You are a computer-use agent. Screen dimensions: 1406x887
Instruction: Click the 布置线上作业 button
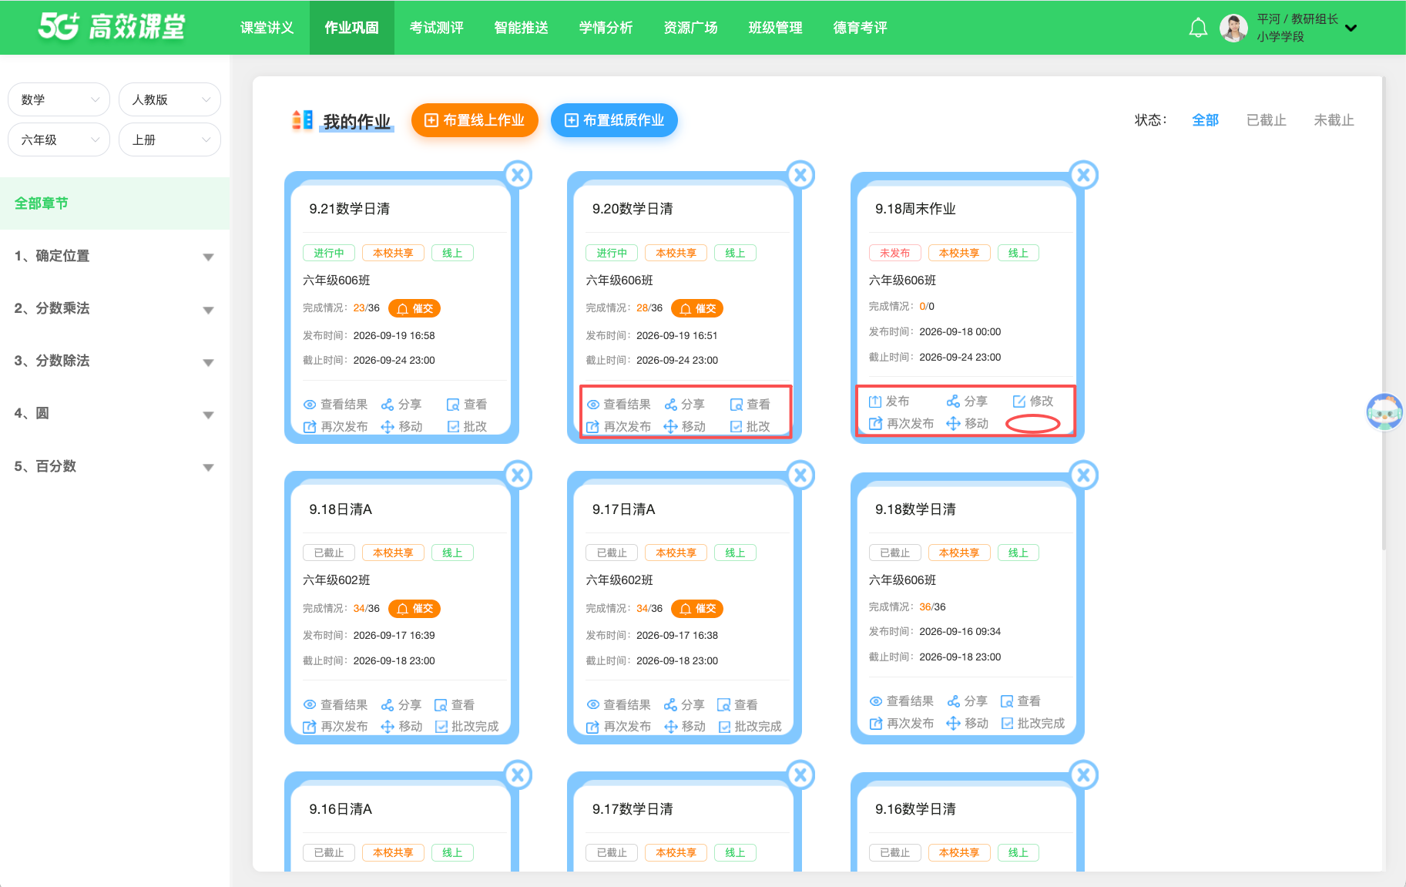(x=475, y=120)
